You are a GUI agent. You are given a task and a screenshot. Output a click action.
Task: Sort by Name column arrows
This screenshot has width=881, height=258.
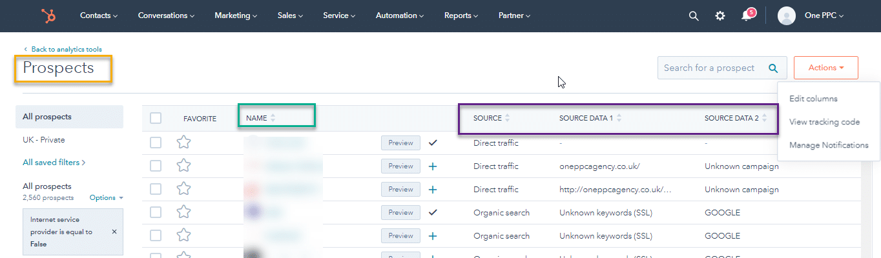(x=273, y=118)
